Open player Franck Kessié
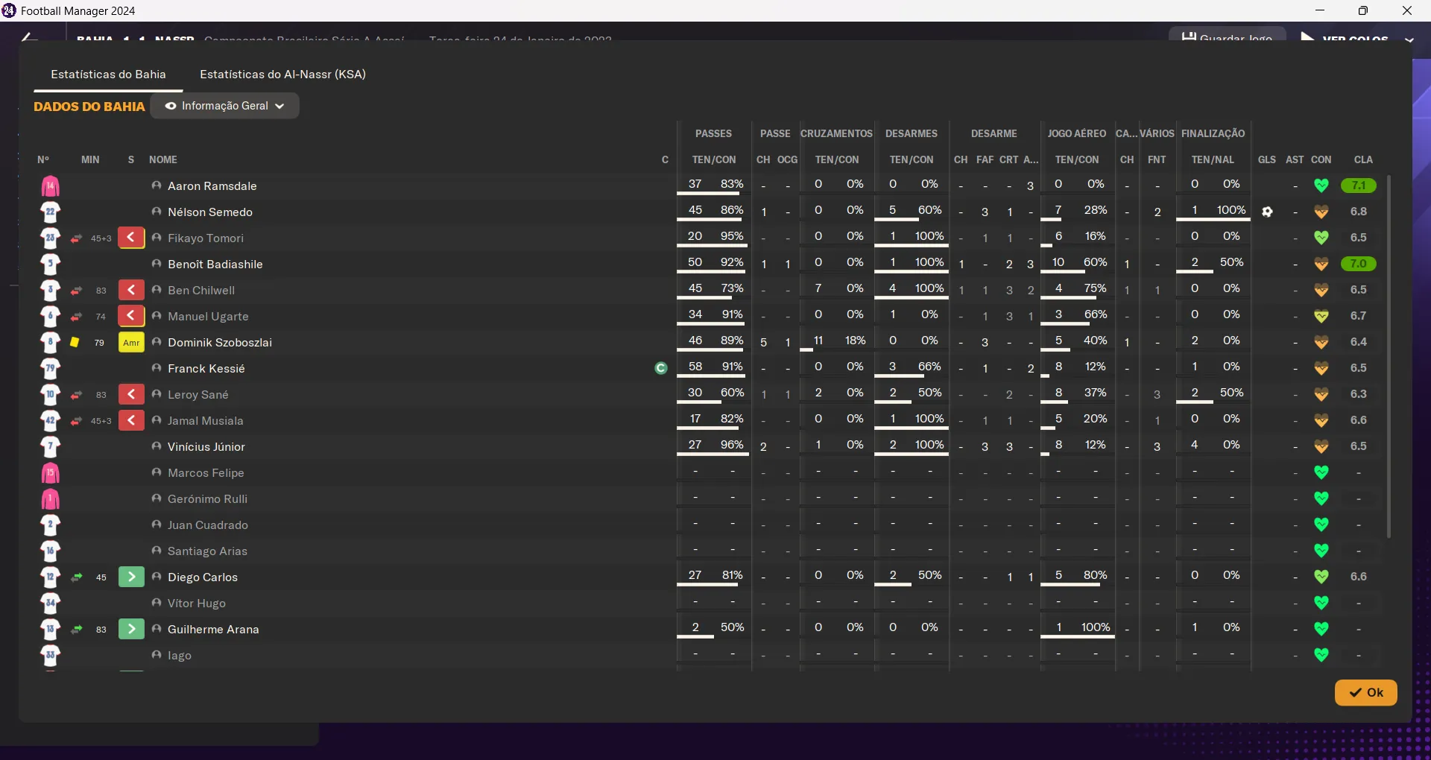The image size is (1431, 760). click(x=206, y=369)
